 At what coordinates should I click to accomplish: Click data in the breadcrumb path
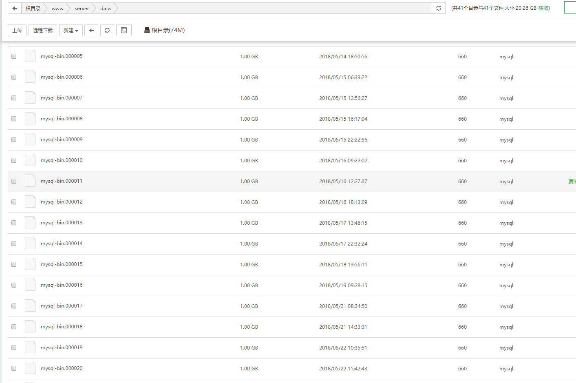106,8
